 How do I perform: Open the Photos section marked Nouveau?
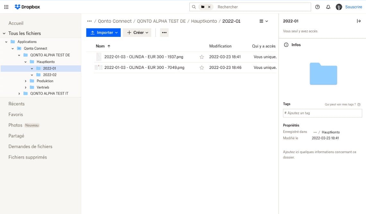tap(15, 125)
